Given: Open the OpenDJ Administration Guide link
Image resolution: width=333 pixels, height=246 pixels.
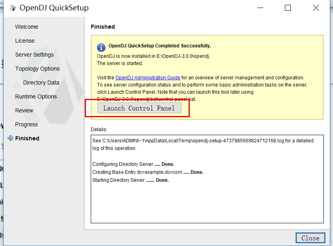Looking at the screenshot, I should pyautogui.click(x=148, y=78).
